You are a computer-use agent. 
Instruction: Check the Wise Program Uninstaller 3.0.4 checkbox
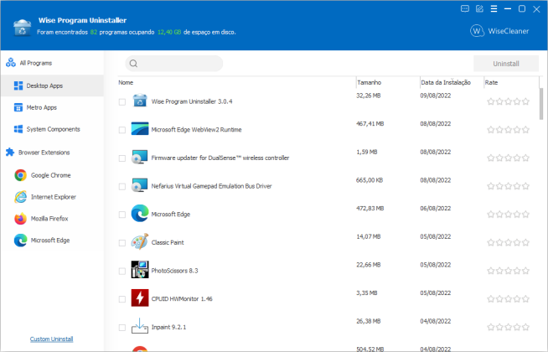(x=122, y=102)
